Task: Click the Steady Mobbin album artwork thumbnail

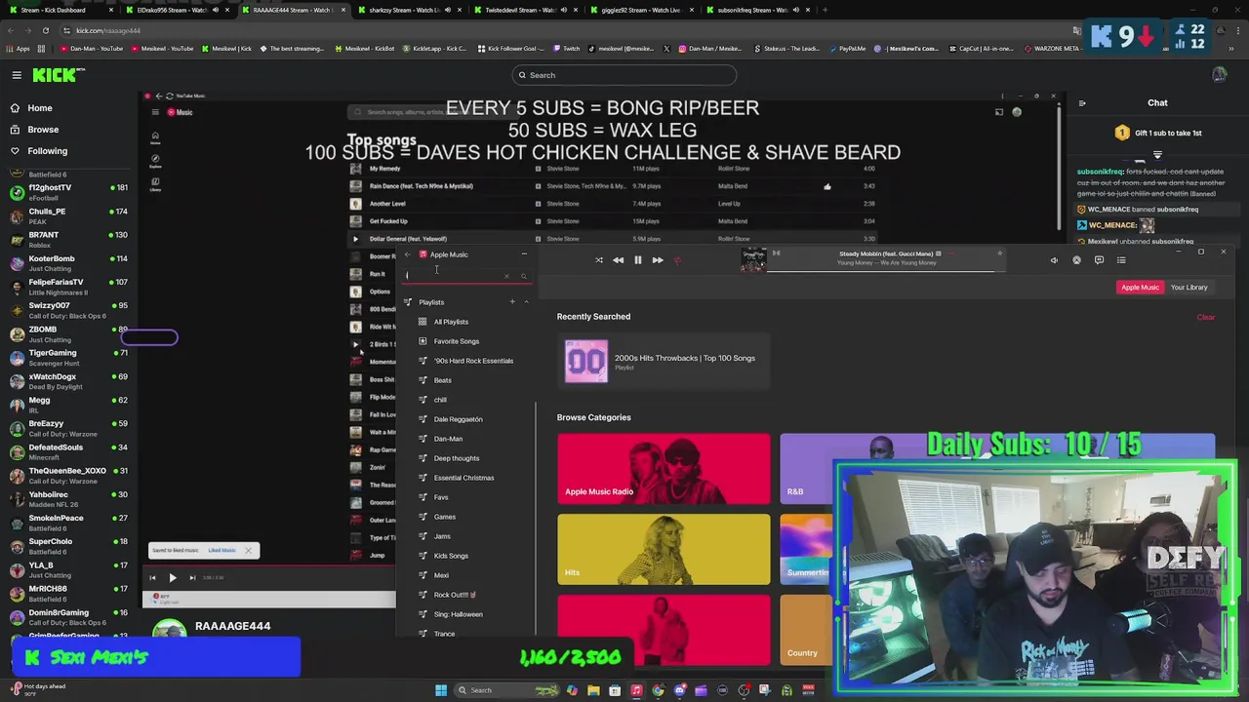Action: 753,259
